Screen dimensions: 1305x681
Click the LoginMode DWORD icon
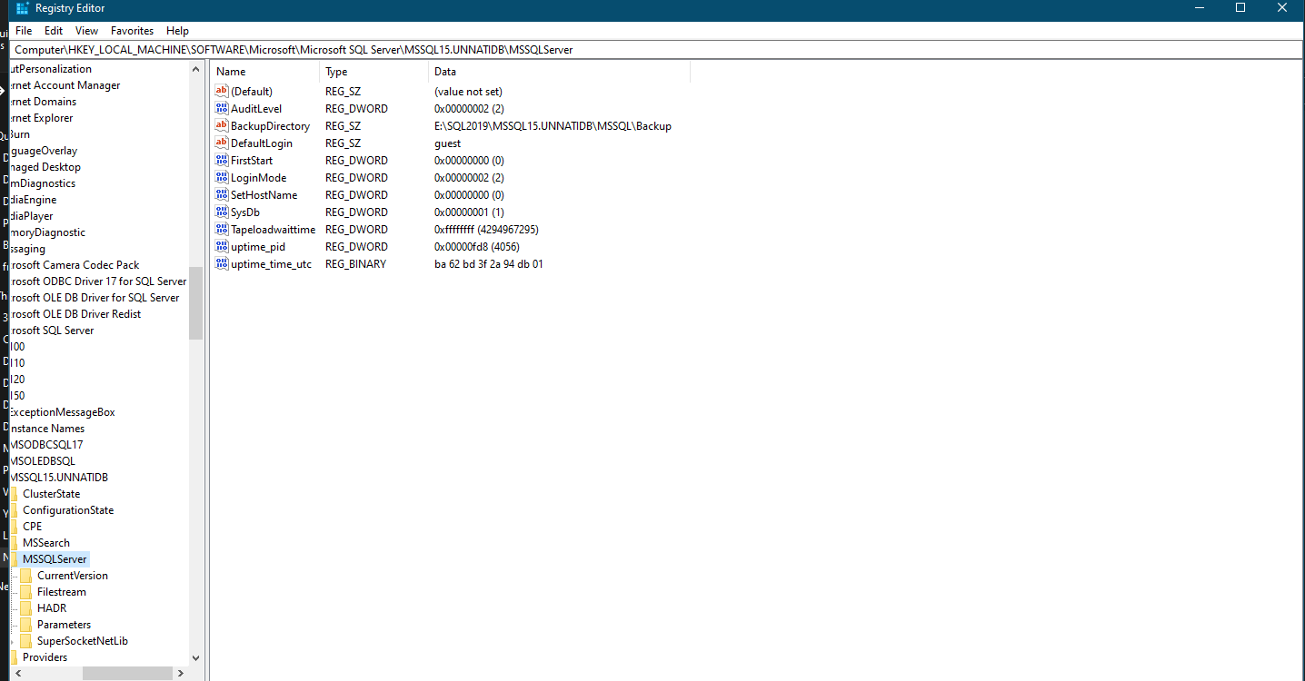tap(222, 177)
